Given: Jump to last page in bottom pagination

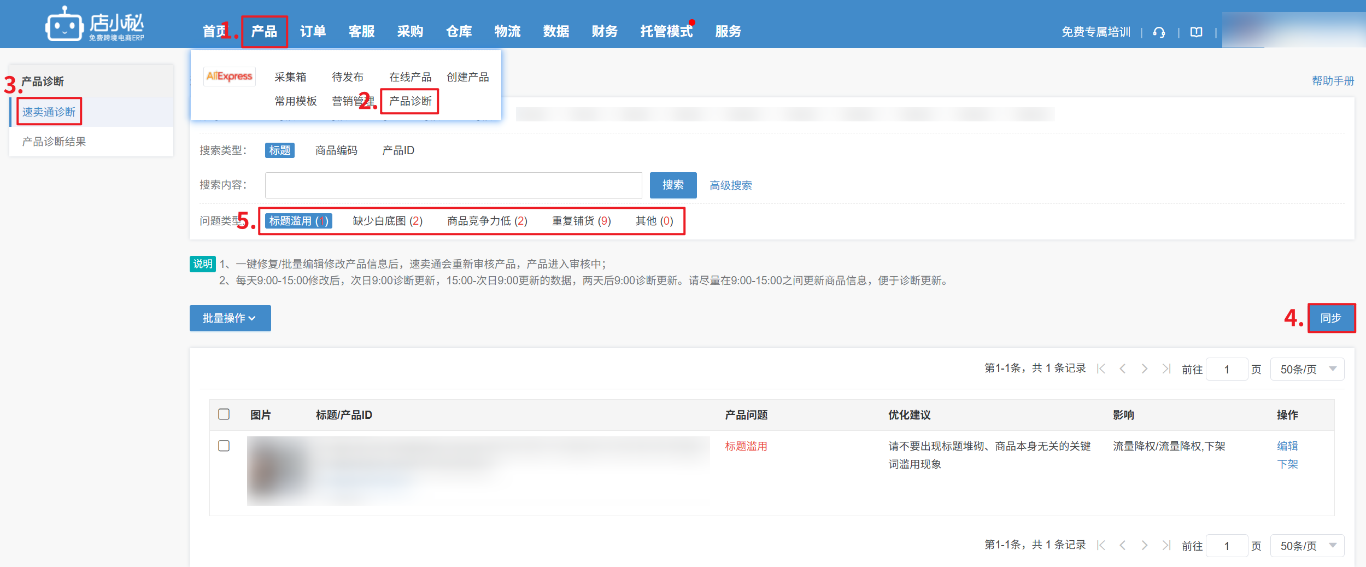Looking at the screenshot, I should coord(1166,545).
